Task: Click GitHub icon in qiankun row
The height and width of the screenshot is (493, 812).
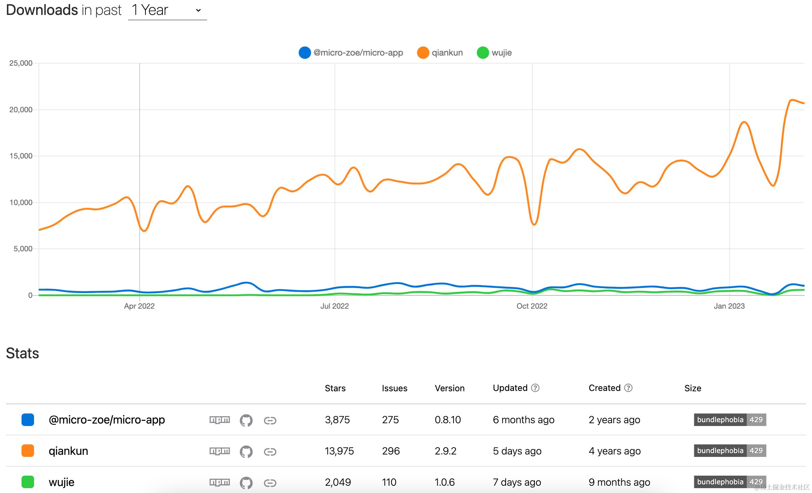Action: (246, 451)
